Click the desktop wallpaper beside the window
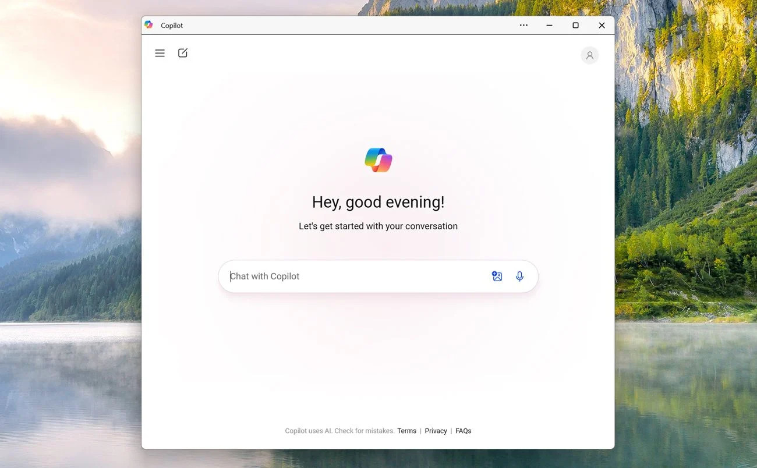Image resolution: width=757 pixels, height=468 pixels. pyautogui.click(x=681, y=233)
